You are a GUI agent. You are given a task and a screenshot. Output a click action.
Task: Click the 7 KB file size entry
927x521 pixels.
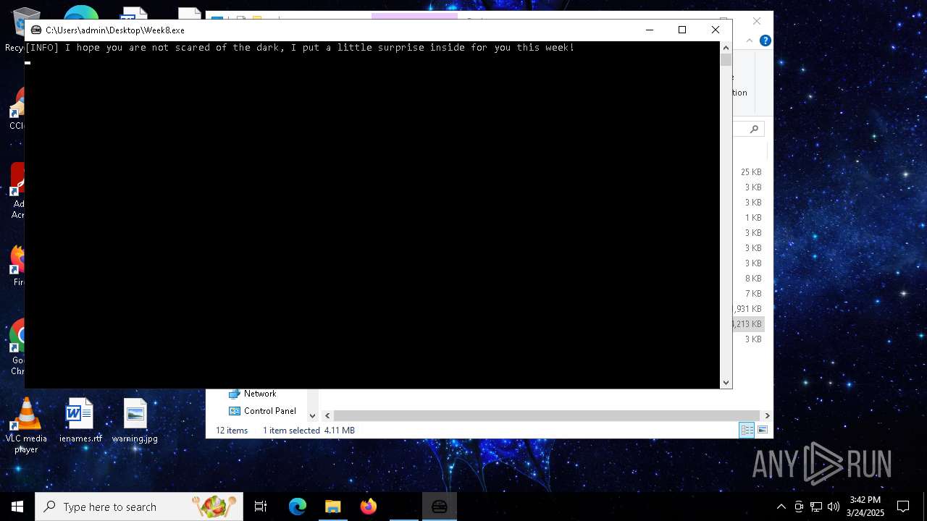[x=753, y=294]
